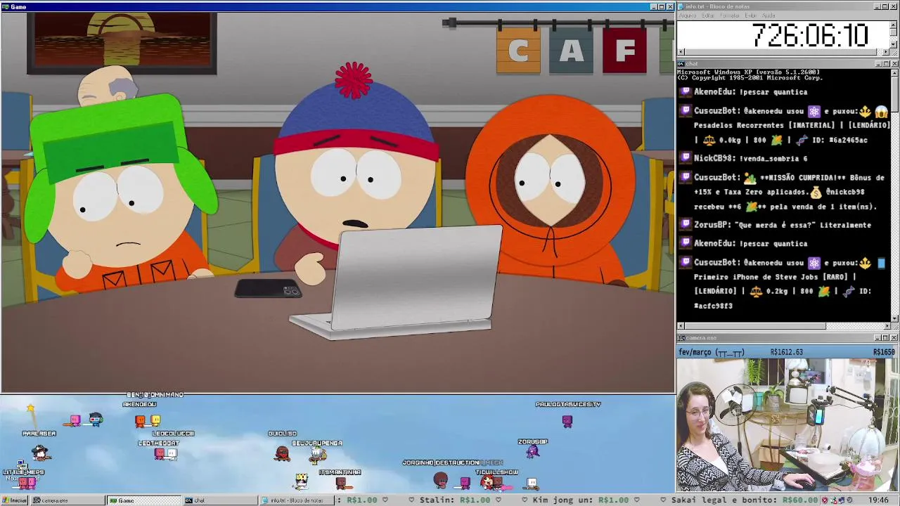The height and width of the screenshot is (506, 900).
Task: Click the chat horizontal scrollbar thumb
Action: 755,326
